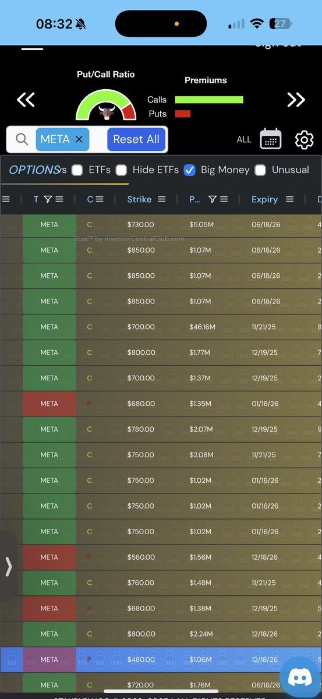
Task: Click the $1.06M premium cell
Action: [201, 659]
